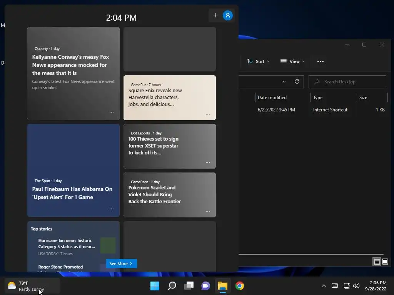Open the volume speaker tray icon
Image resolution: width=394 pixels, height=295 pixels.
pyautogui.click(x=356, y=286)
